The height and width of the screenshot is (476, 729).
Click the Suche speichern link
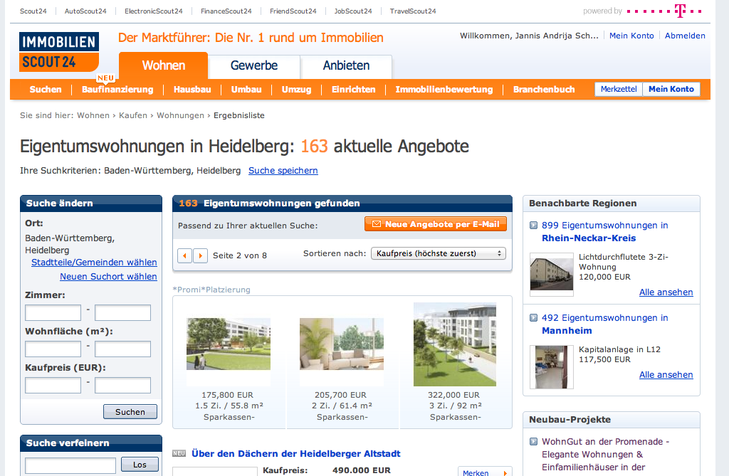pyautogui.click(x=283, y=171)
